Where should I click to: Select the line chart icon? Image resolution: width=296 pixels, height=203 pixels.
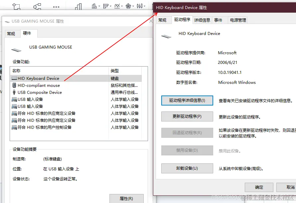coord(117,6)
